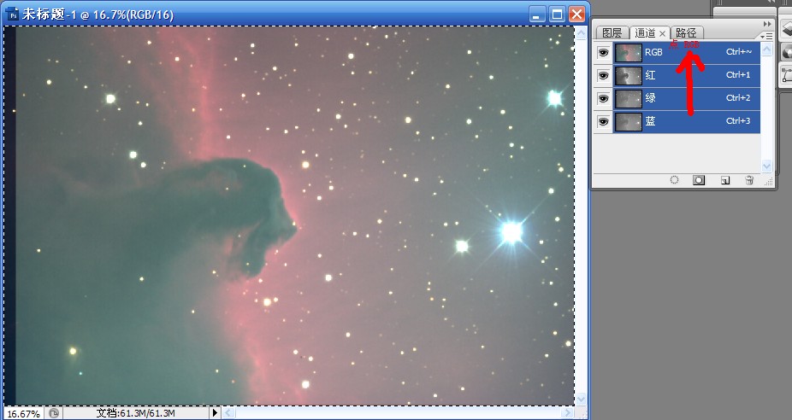Click the 蓝 channel thumbnail
This screenshot has width=792, height=420.
[x=629, y=122]
